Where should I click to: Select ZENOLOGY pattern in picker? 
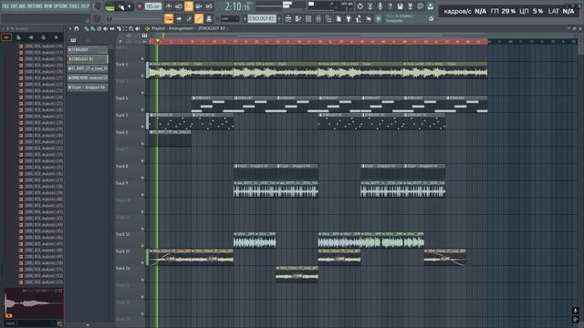click(88, 49)
